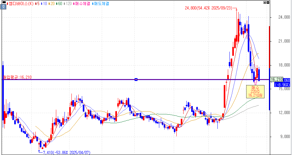
Task: Click the pink buy arrow marker
Action: click(x=255, y=82)
